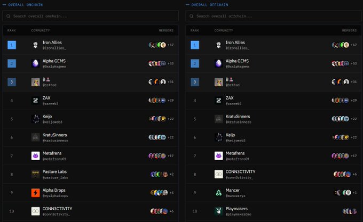View Iron Allies +67 members in Onchain
The height and width of the screenshot is (222, 363).
tap(161, 45)
